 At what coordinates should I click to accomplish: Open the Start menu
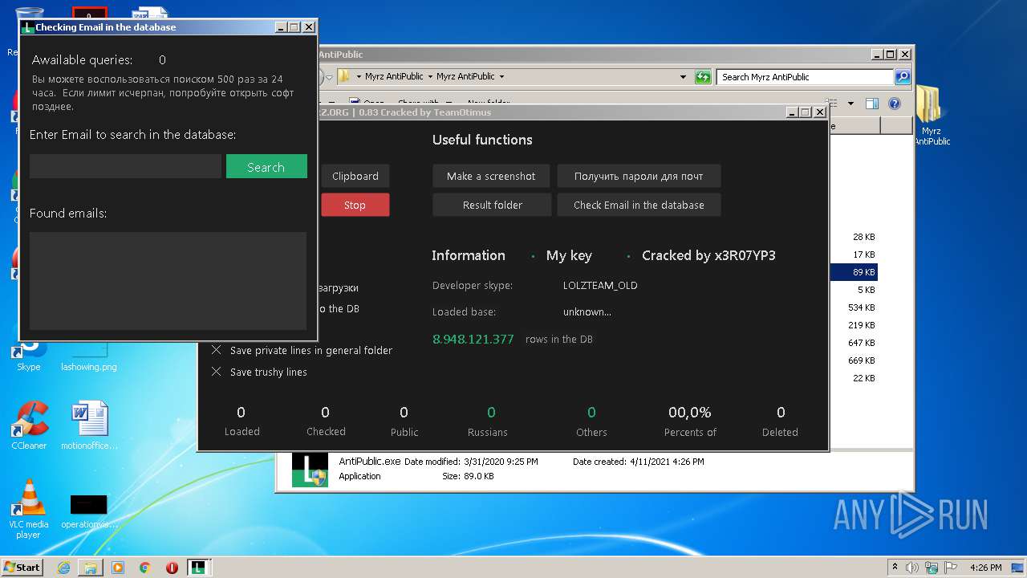tap(22, 567)
